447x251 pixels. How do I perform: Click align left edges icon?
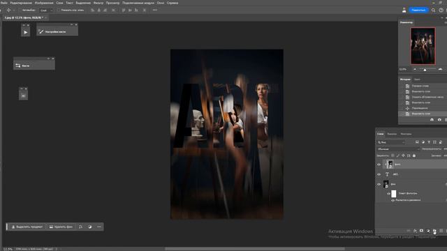tap(92, 10)
